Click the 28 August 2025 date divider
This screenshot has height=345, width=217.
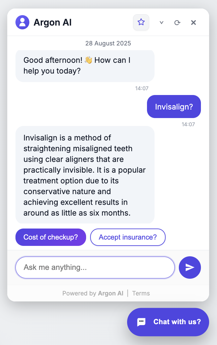coord(108,43)
